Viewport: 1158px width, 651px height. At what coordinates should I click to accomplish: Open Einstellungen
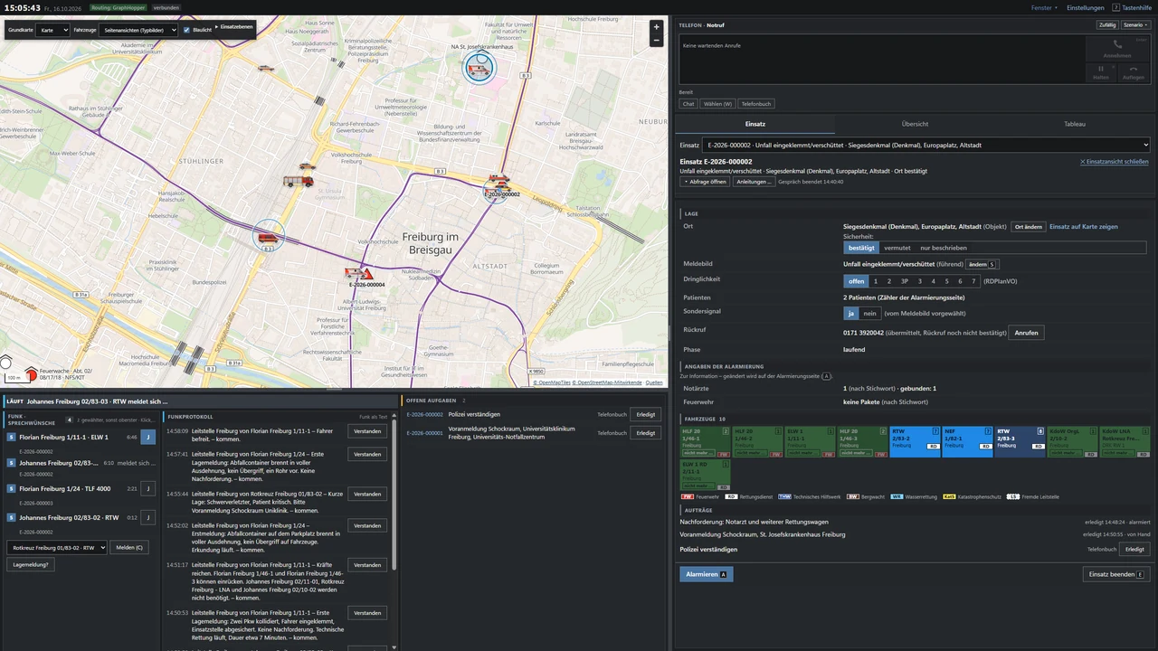pos(1085,7)
